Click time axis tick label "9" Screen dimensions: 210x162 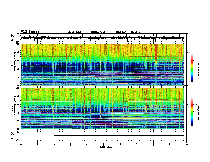pos(170,145)
